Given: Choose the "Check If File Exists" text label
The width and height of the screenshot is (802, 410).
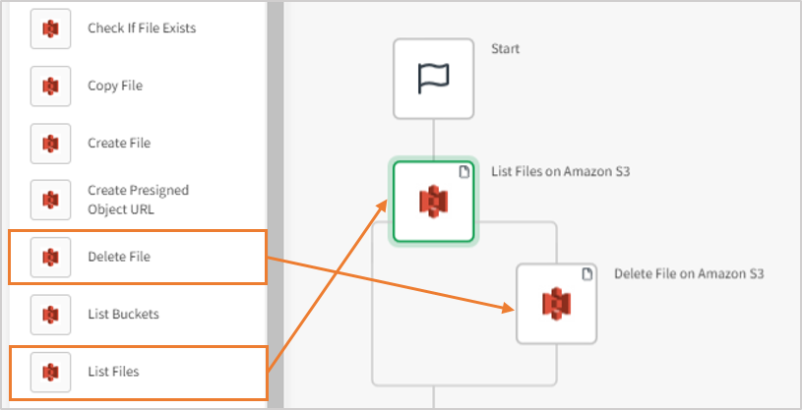Looking at the screenshot, I should (142, 29).
